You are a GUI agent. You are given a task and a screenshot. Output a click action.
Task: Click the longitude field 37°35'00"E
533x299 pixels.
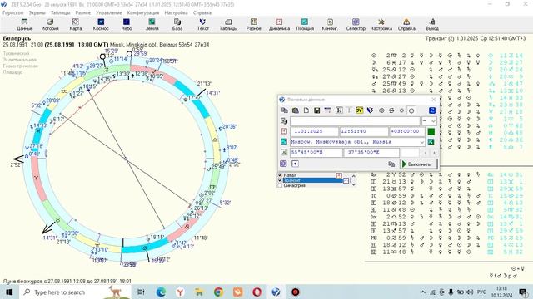371,153
